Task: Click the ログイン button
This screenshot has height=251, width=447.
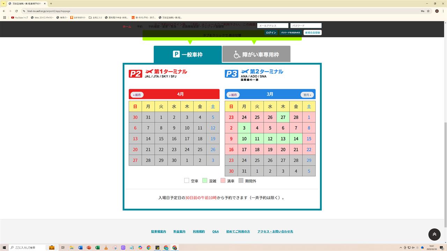Action: [271, 32]
